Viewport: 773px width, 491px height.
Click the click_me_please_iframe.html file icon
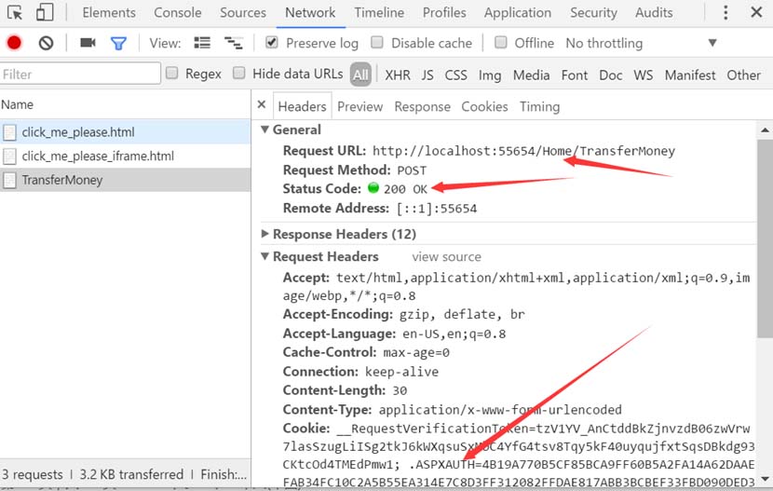tap(9, 157)
